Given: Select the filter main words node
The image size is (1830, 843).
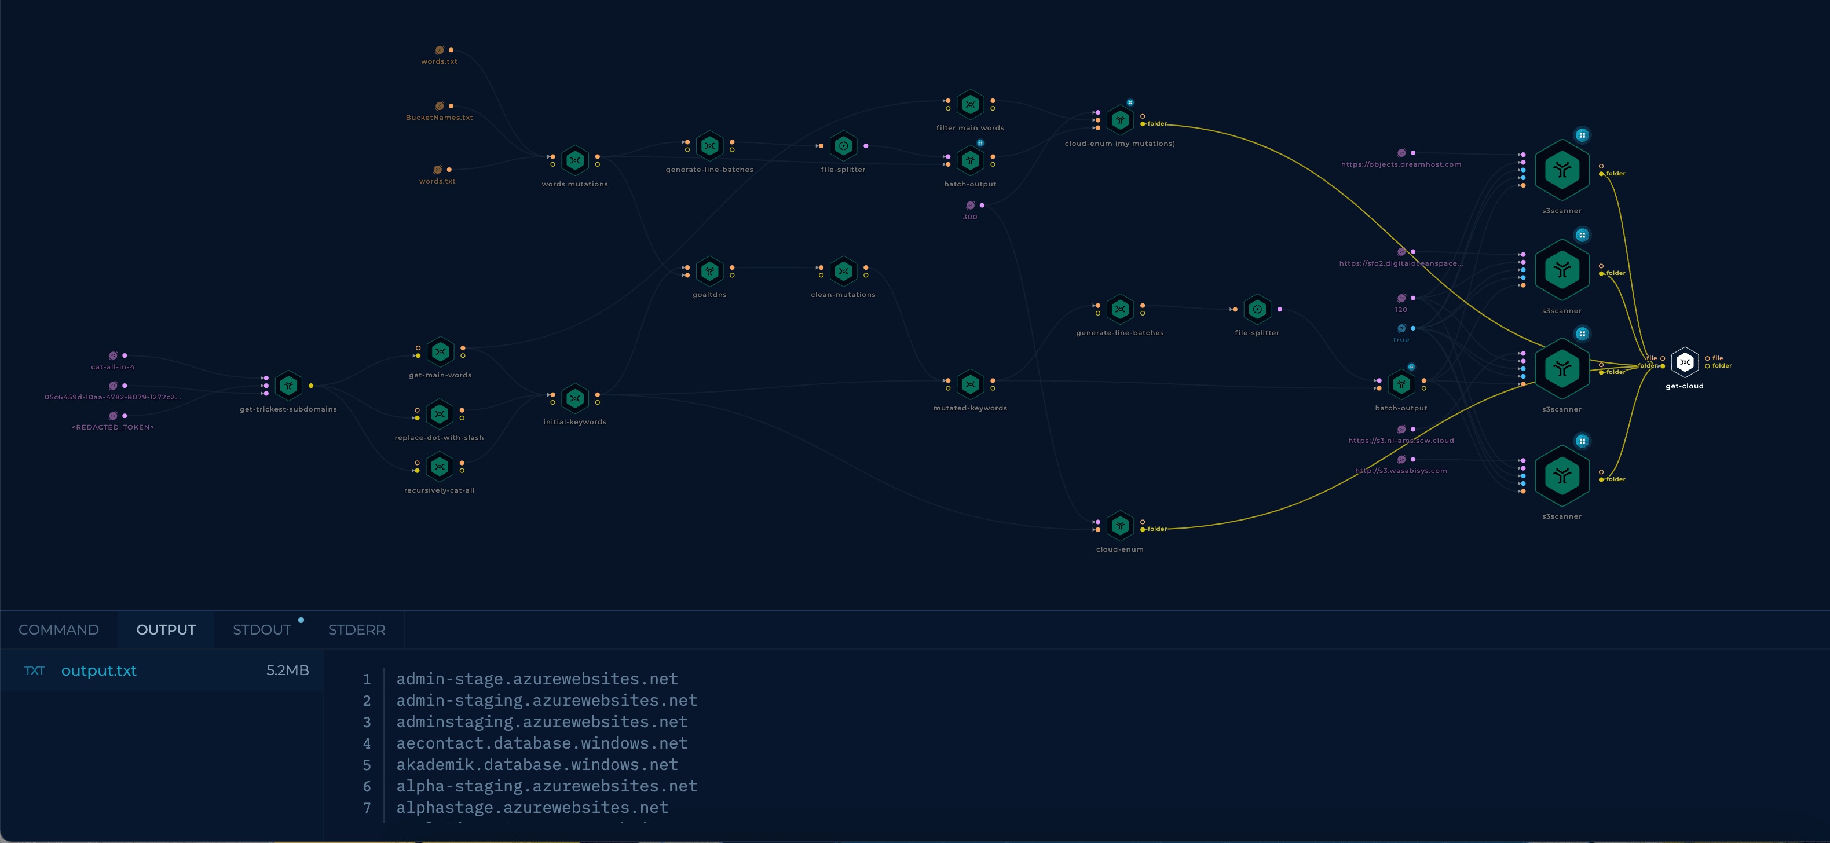Looking at the screenshot, I should [969, 104].
